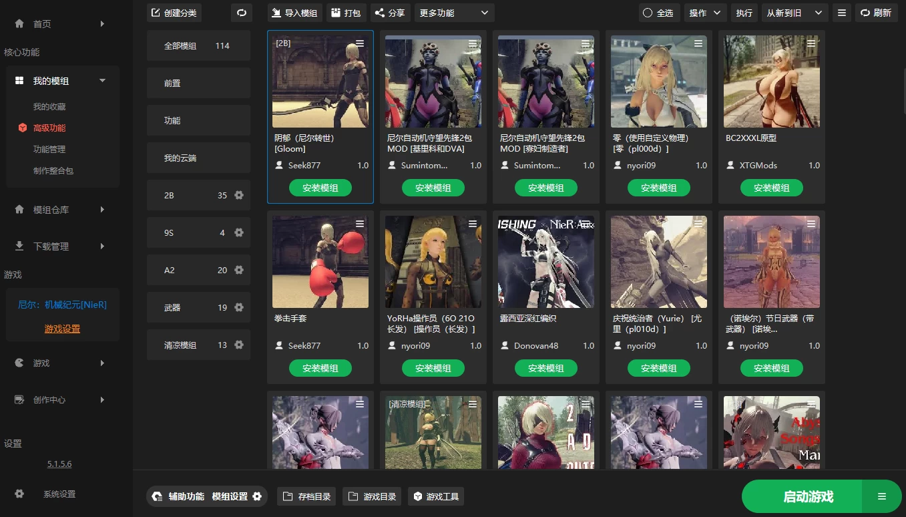Select 高级功能 in the sidebar
The height and width of the screenshot is (517, 906).
coord(51,128)
